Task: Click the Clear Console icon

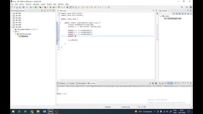Action: tap(160, 83)
